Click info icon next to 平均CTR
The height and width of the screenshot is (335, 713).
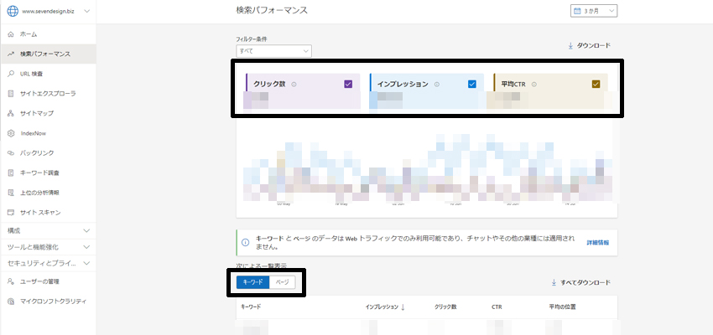533,84
